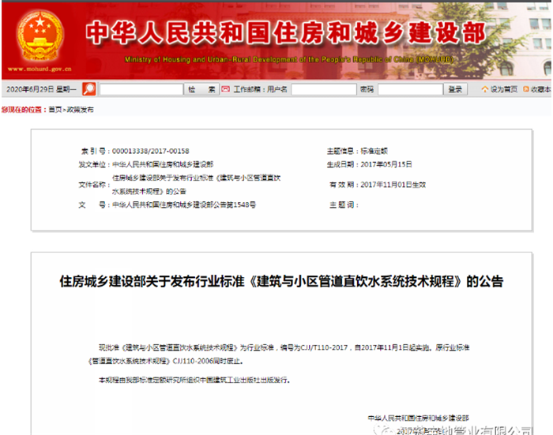
Task: Select index number 000013338/2017-00158
Action: (x=151, y=152)
